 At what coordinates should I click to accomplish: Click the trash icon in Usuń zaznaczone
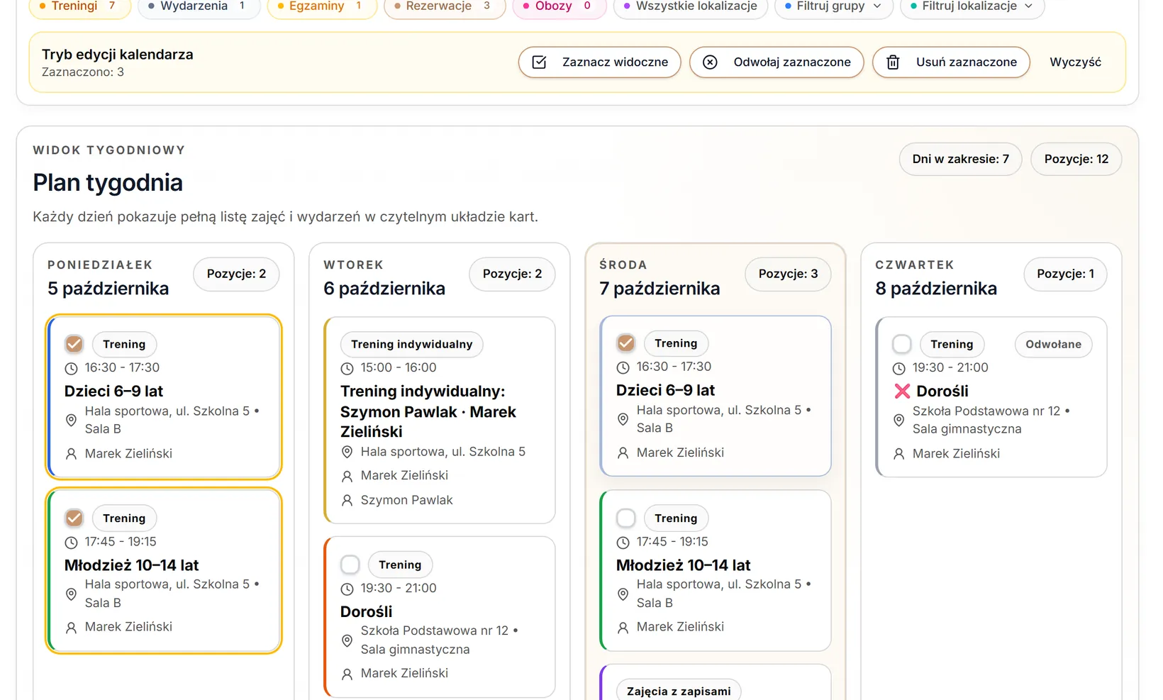(x=893, y=62)
